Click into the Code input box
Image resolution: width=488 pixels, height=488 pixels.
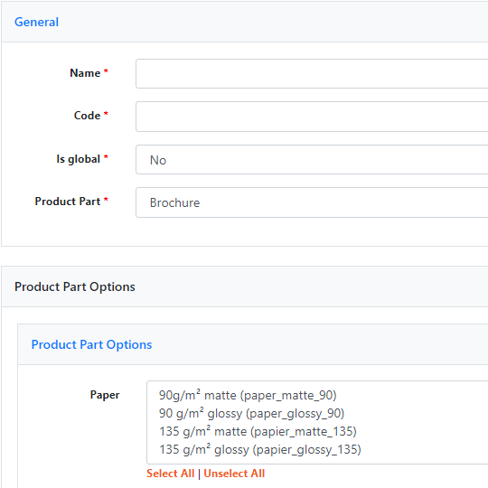312,117
